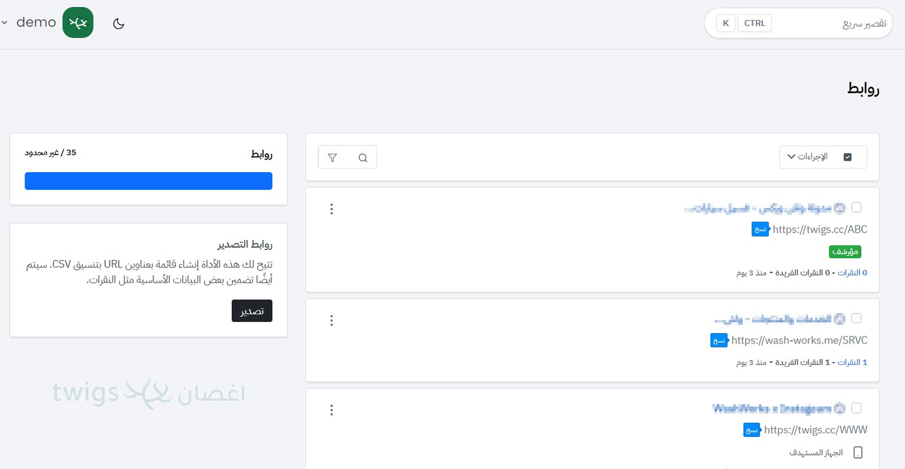The image size is (905, 469).
Task: Open three-dot menu for twigs.cc/WWW link
Action: point(332,410)
